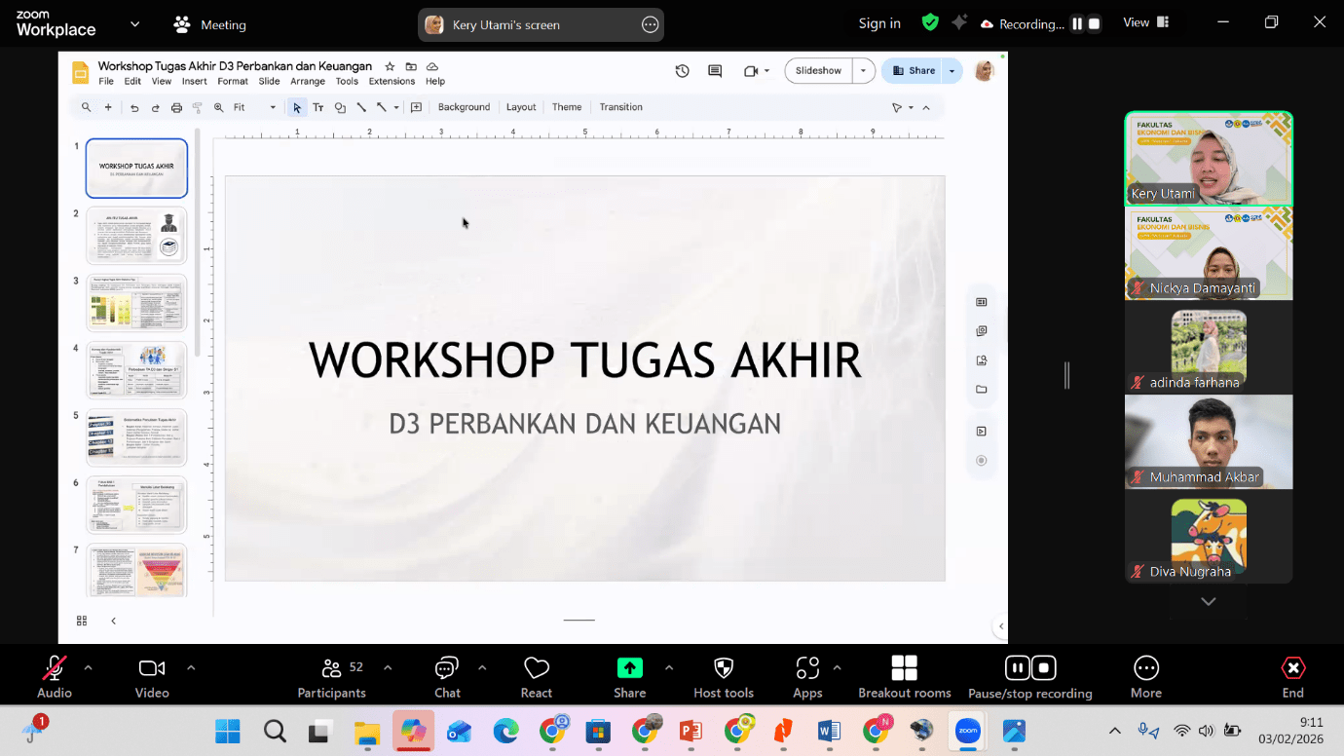This screenshot has height=756, width=1344.
Task: Expand audio options arrow
Action: (88, 667)
